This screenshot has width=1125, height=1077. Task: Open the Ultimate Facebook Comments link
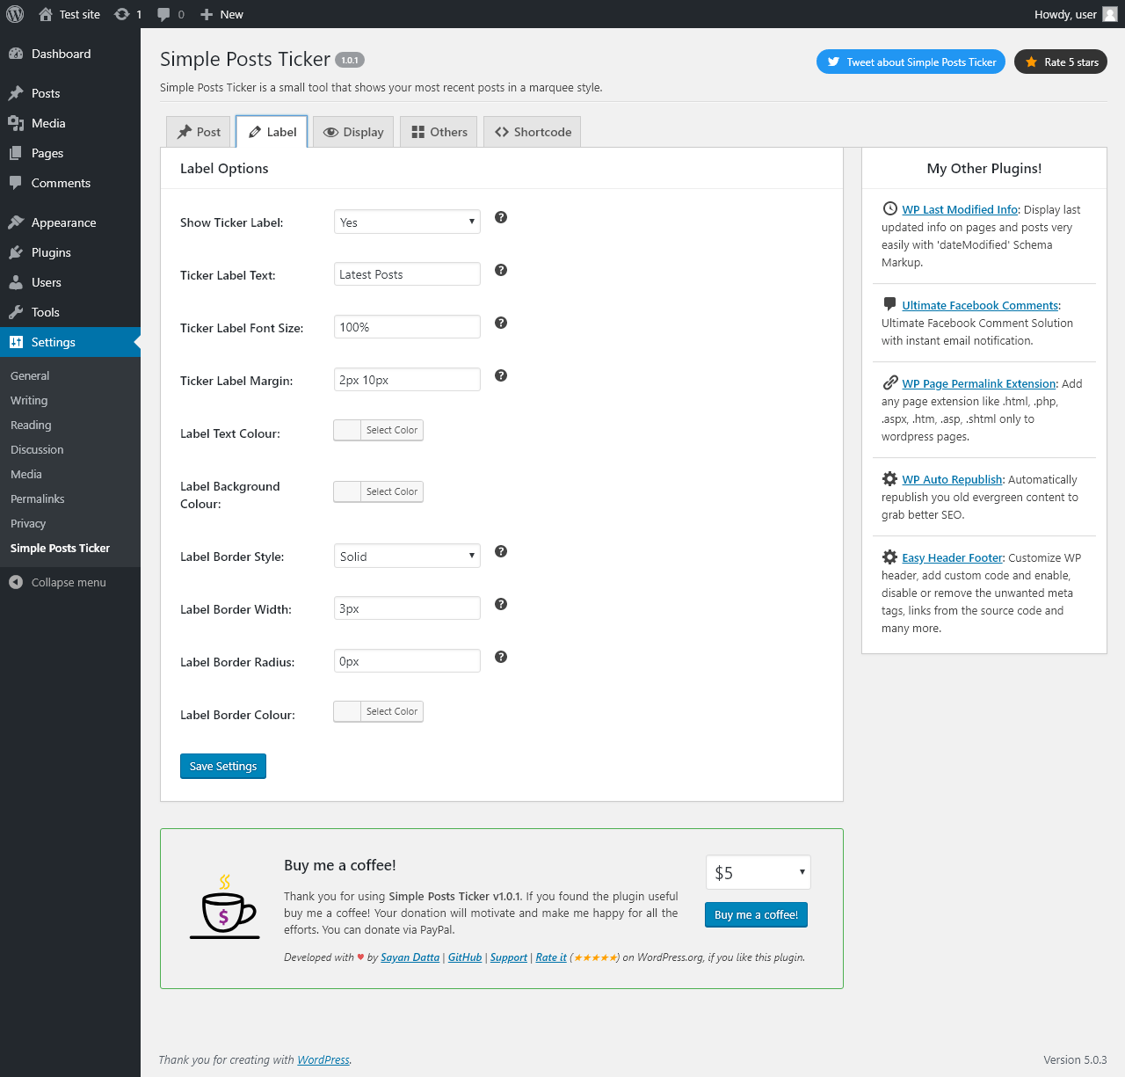coord(980,305)
